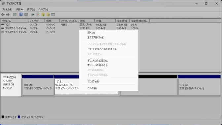Sort by ファイル システム column header

69,21
